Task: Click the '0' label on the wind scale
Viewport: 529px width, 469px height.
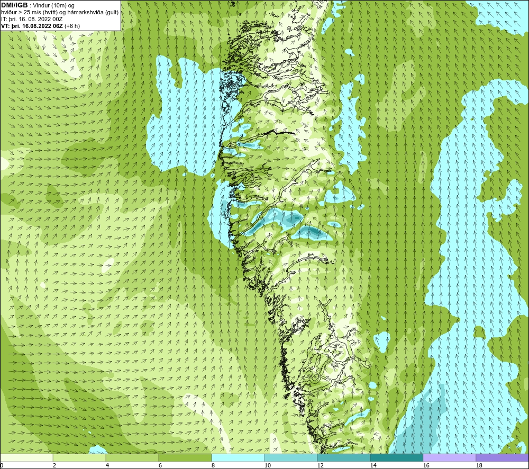Action: (2, 466)
